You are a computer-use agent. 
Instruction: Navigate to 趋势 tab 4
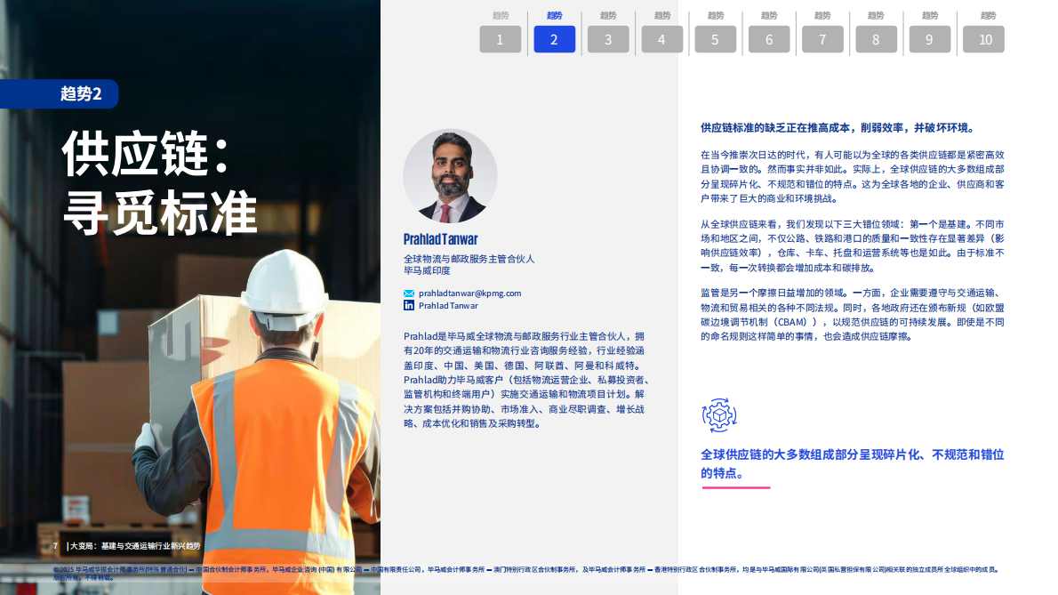point(661,38)
